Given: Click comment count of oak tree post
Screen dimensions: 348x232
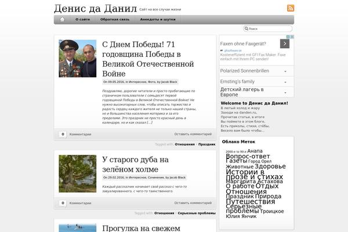Looking at the screenshot, I should click(63, 203).
